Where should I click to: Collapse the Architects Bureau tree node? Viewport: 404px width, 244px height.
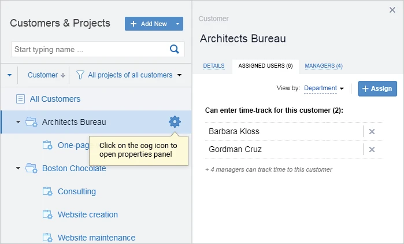[x=18, y=122]
